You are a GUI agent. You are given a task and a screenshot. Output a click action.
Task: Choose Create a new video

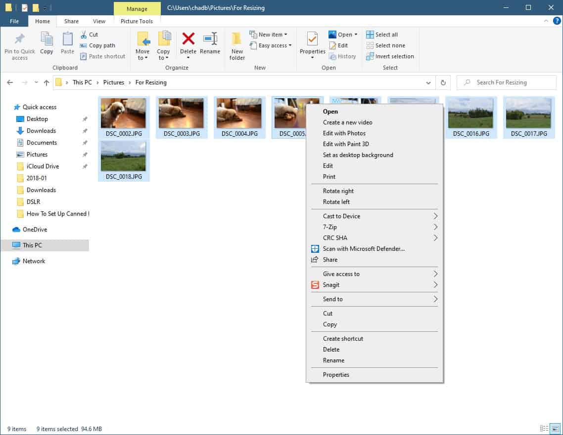coord(375,122)
